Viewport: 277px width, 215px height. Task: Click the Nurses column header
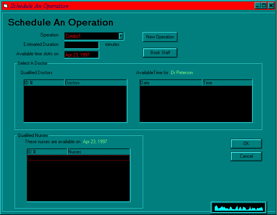click(x=99, y=152)
